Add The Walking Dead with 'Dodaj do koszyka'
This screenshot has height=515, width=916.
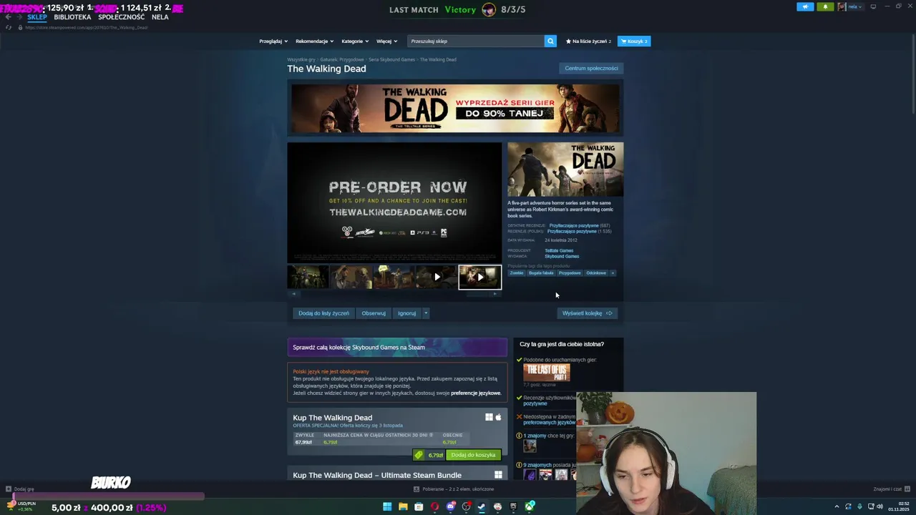click(473, 455)
